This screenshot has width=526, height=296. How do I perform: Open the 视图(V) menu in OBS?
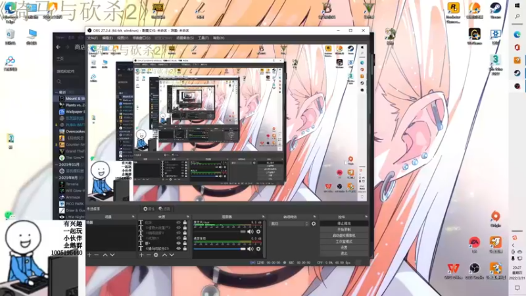pyautogui.click(x=122, y=38)
